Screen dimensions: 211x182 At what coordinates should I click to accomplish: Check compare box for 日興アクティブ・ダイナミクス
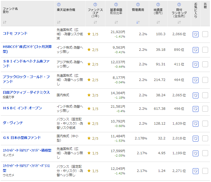click(x=205, y=95)
